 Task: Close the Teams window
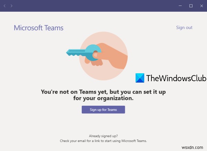tap(201, 6)
